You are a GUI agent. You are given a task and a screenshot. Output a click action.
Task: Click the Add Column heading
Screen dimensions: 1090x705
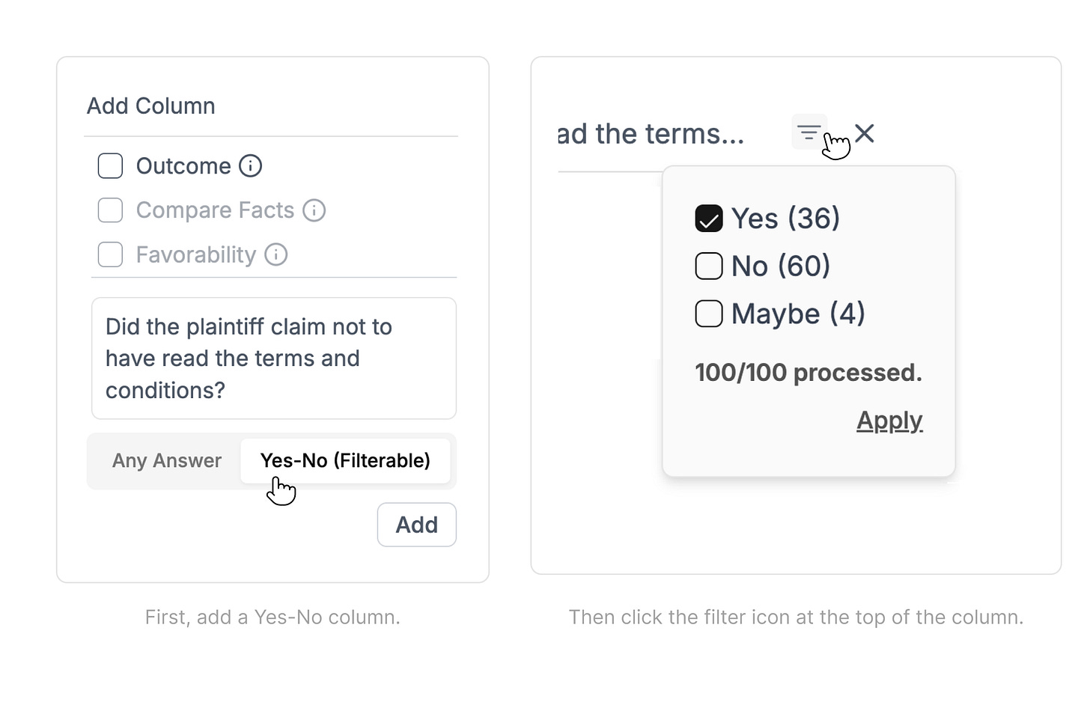(151, 106)
